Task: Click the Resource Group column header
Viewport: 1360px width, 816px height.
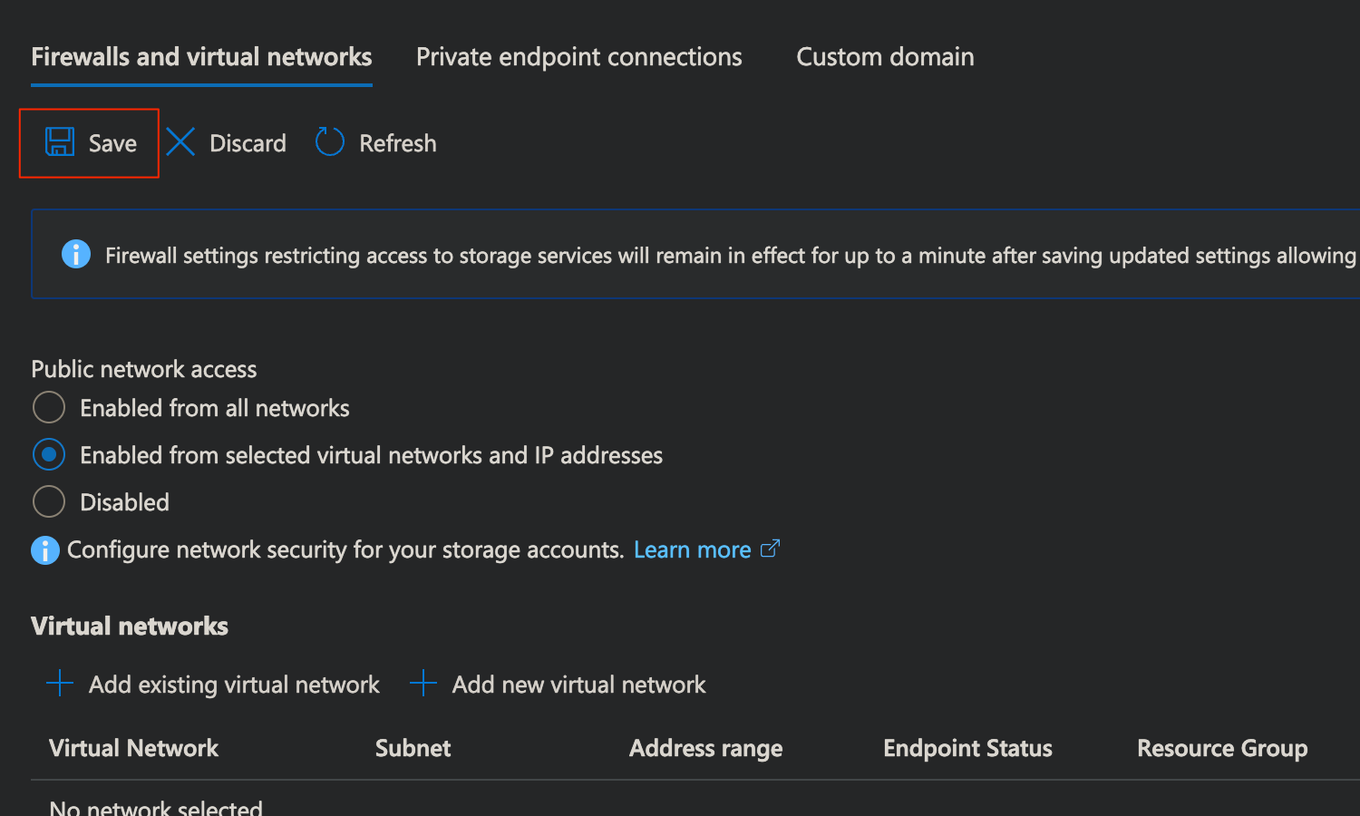Action: (x=1222, y=748)
